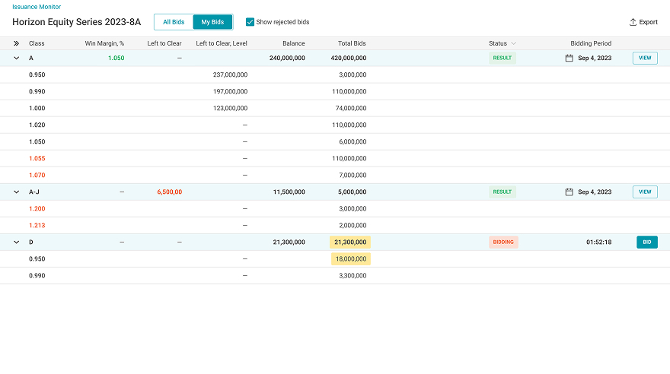
Task: Collapse Class D row
Action: click(16, 242)
